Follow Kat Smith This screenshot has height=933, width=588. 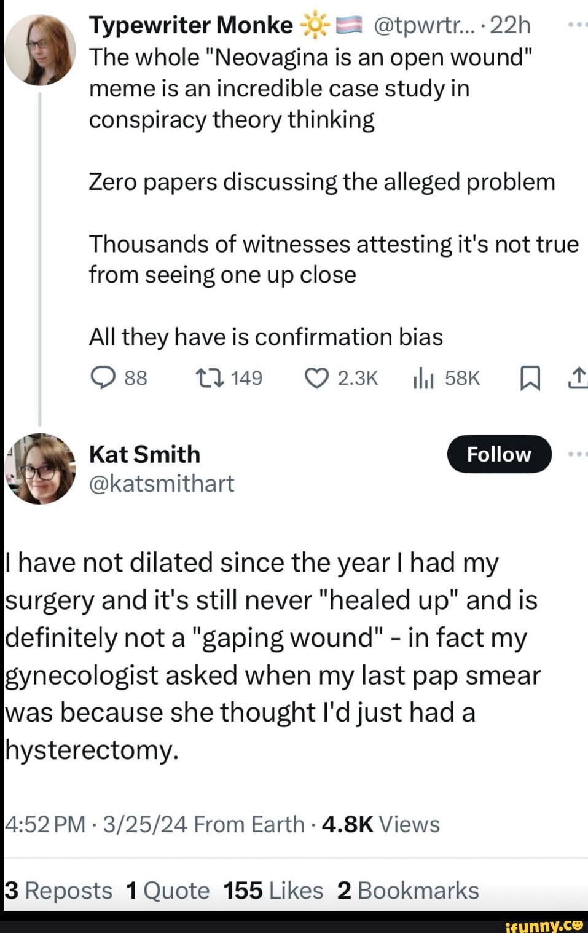[499, 454]
